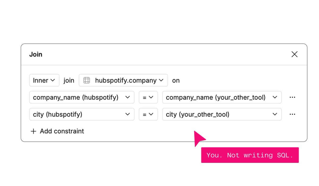Click the pink cursor arrow graphic
The image size is (319, 186).
199,138
